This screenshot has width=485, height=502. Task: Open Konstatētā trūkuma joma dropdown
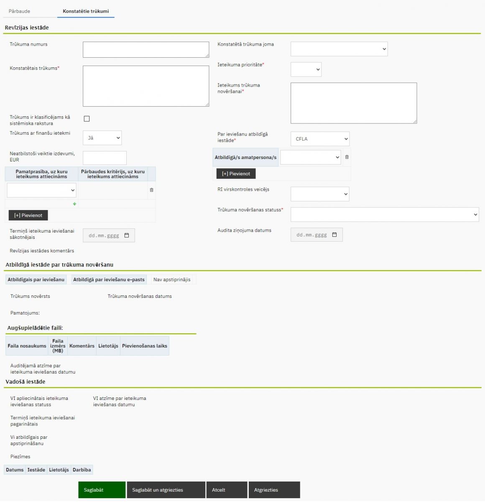[x=339, y=49]
